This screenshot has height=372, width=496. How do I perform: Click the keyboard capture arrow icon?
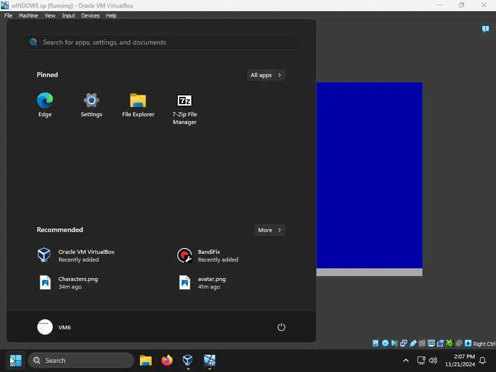468,343
